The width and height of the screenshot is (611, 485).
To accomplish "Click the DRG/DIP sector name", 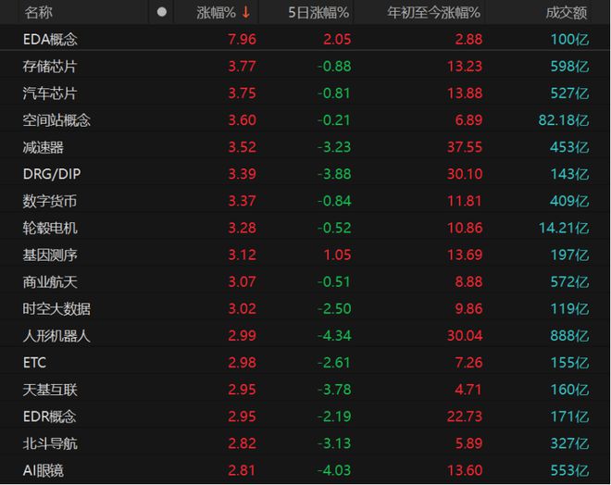I will coord(53,174).
